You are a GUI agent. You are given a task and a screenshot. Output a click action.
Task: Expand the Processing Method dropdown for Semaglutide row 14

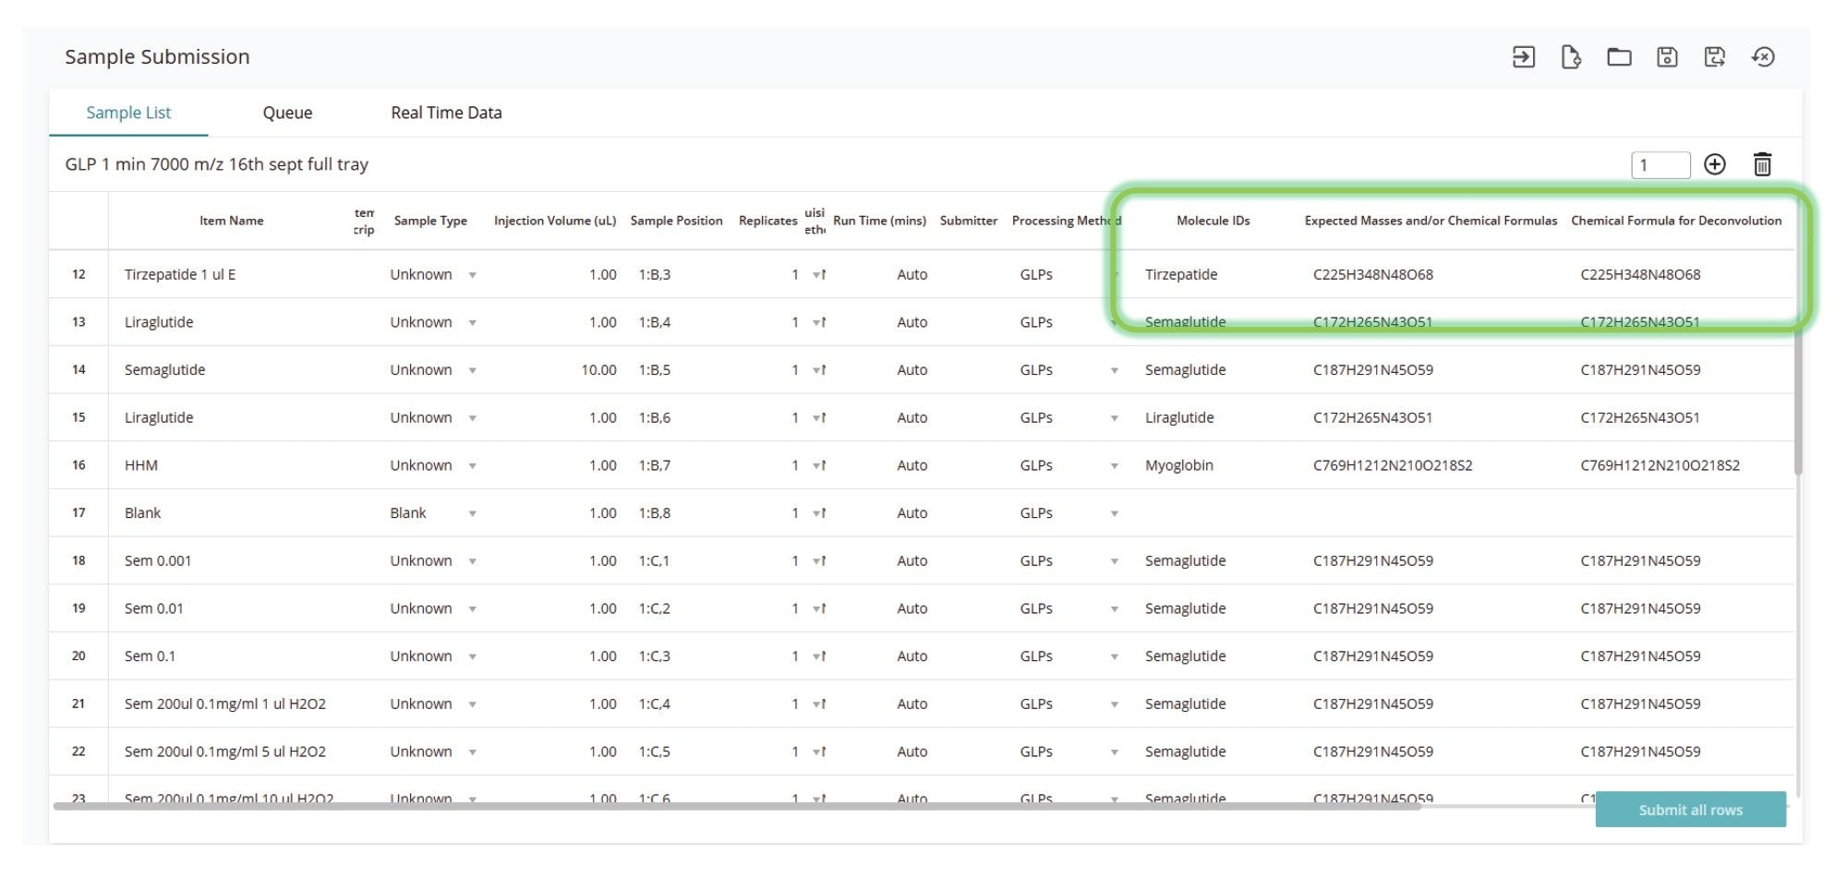(1115, 369)
